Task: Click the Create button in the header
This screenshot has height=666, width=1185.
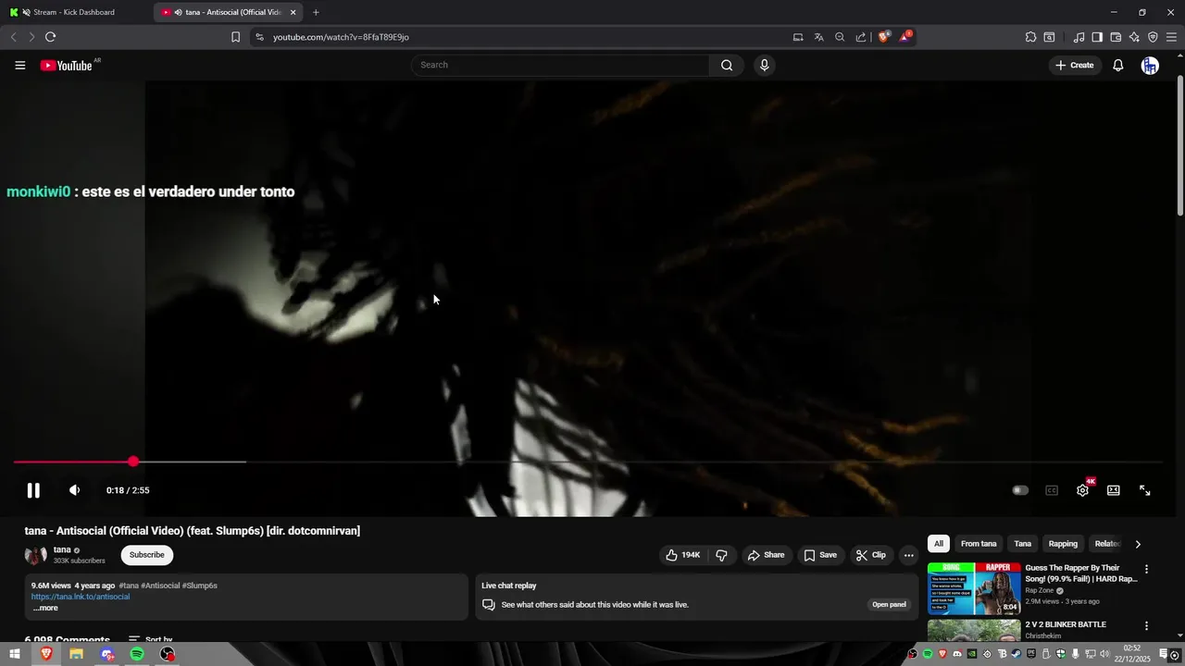Action: pos(1074,65)
